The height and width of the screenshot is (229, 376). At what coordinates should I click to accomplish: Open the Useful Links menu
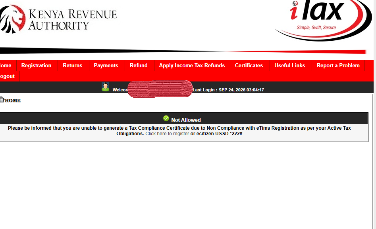pos(290,65)
